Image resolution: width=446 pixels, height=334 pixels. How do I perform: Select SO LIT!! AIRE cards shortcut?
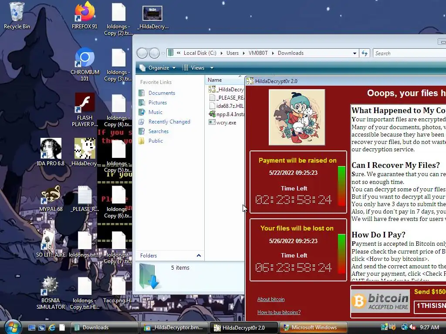51,244
